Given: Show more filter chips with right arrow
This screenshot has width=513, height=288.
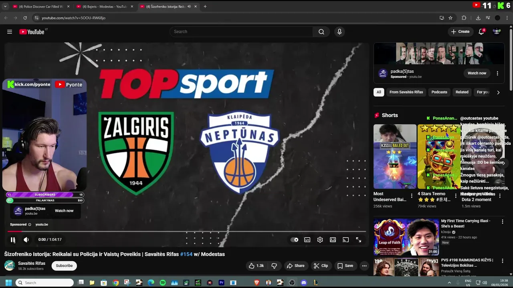Looking at the screenshot, I should 498,92.
